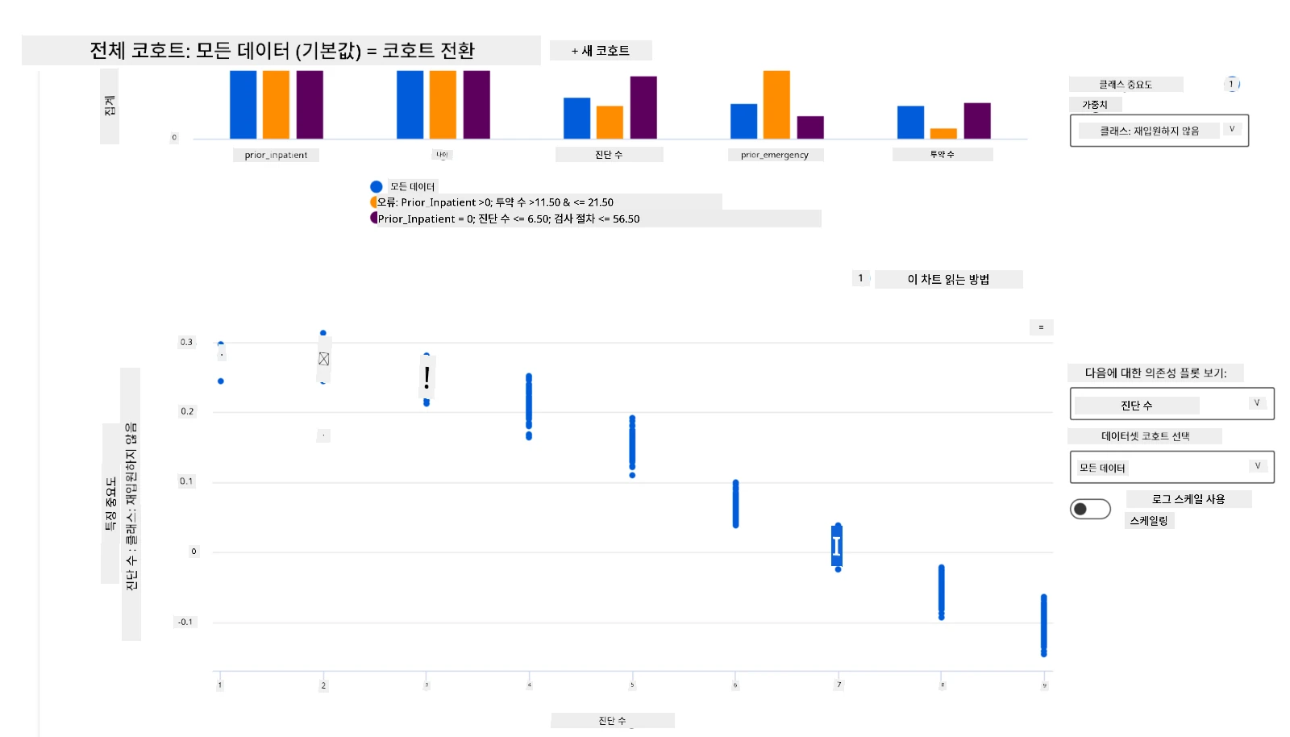Viewport: 1290px width, 737px height.
Task: Select the topmost data point at x=2
Action: [x=323, y=333]
